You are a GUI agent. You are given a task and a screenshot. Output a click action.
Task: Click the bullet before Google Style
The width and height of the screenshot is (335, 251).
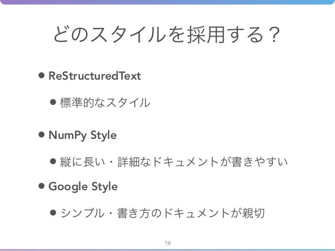pos(41,186)
